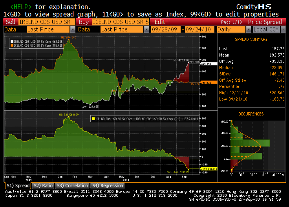The height and width of the screenshot is (207, 289).
Task: Open the Local CCY dropdown arrow
Action: pos(283,29)
